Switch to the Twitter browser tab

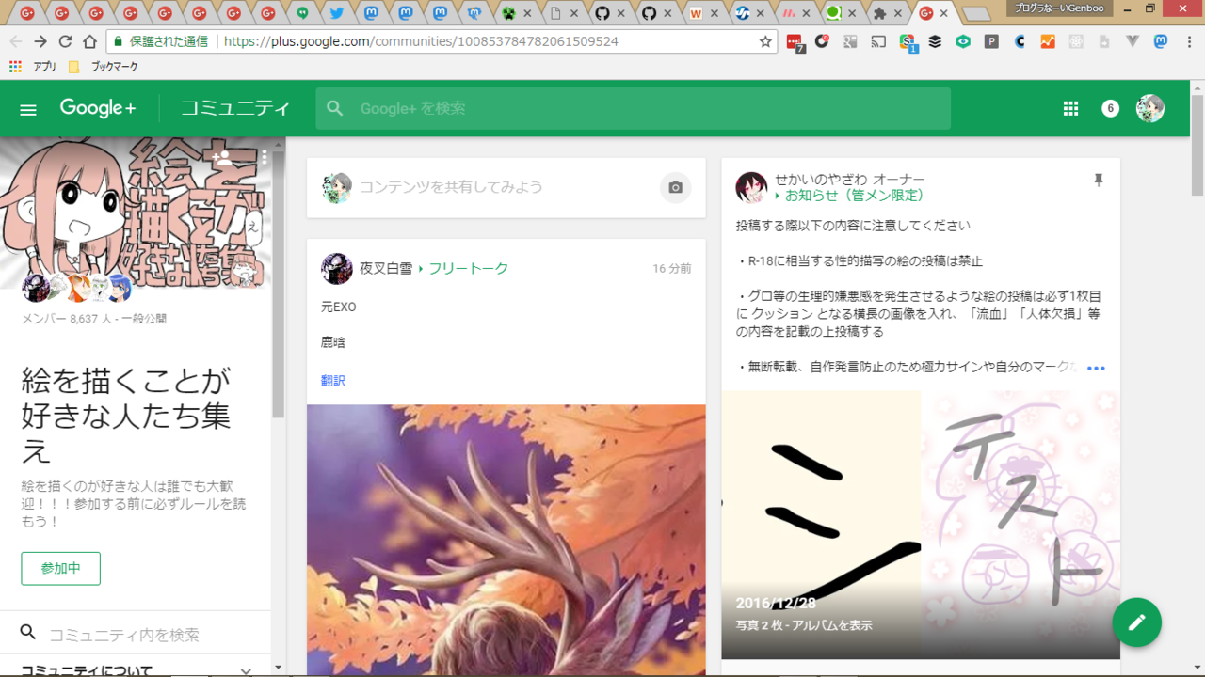click(336, 13)
